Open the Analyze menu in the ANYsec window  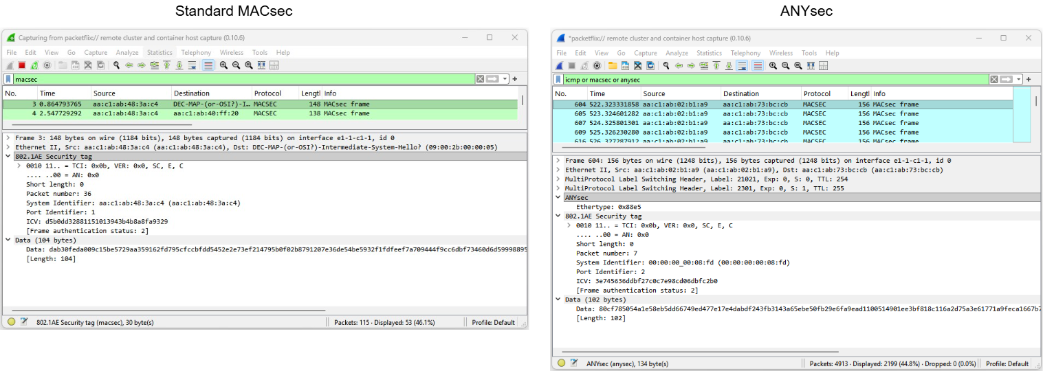click(x=677, y=53)
